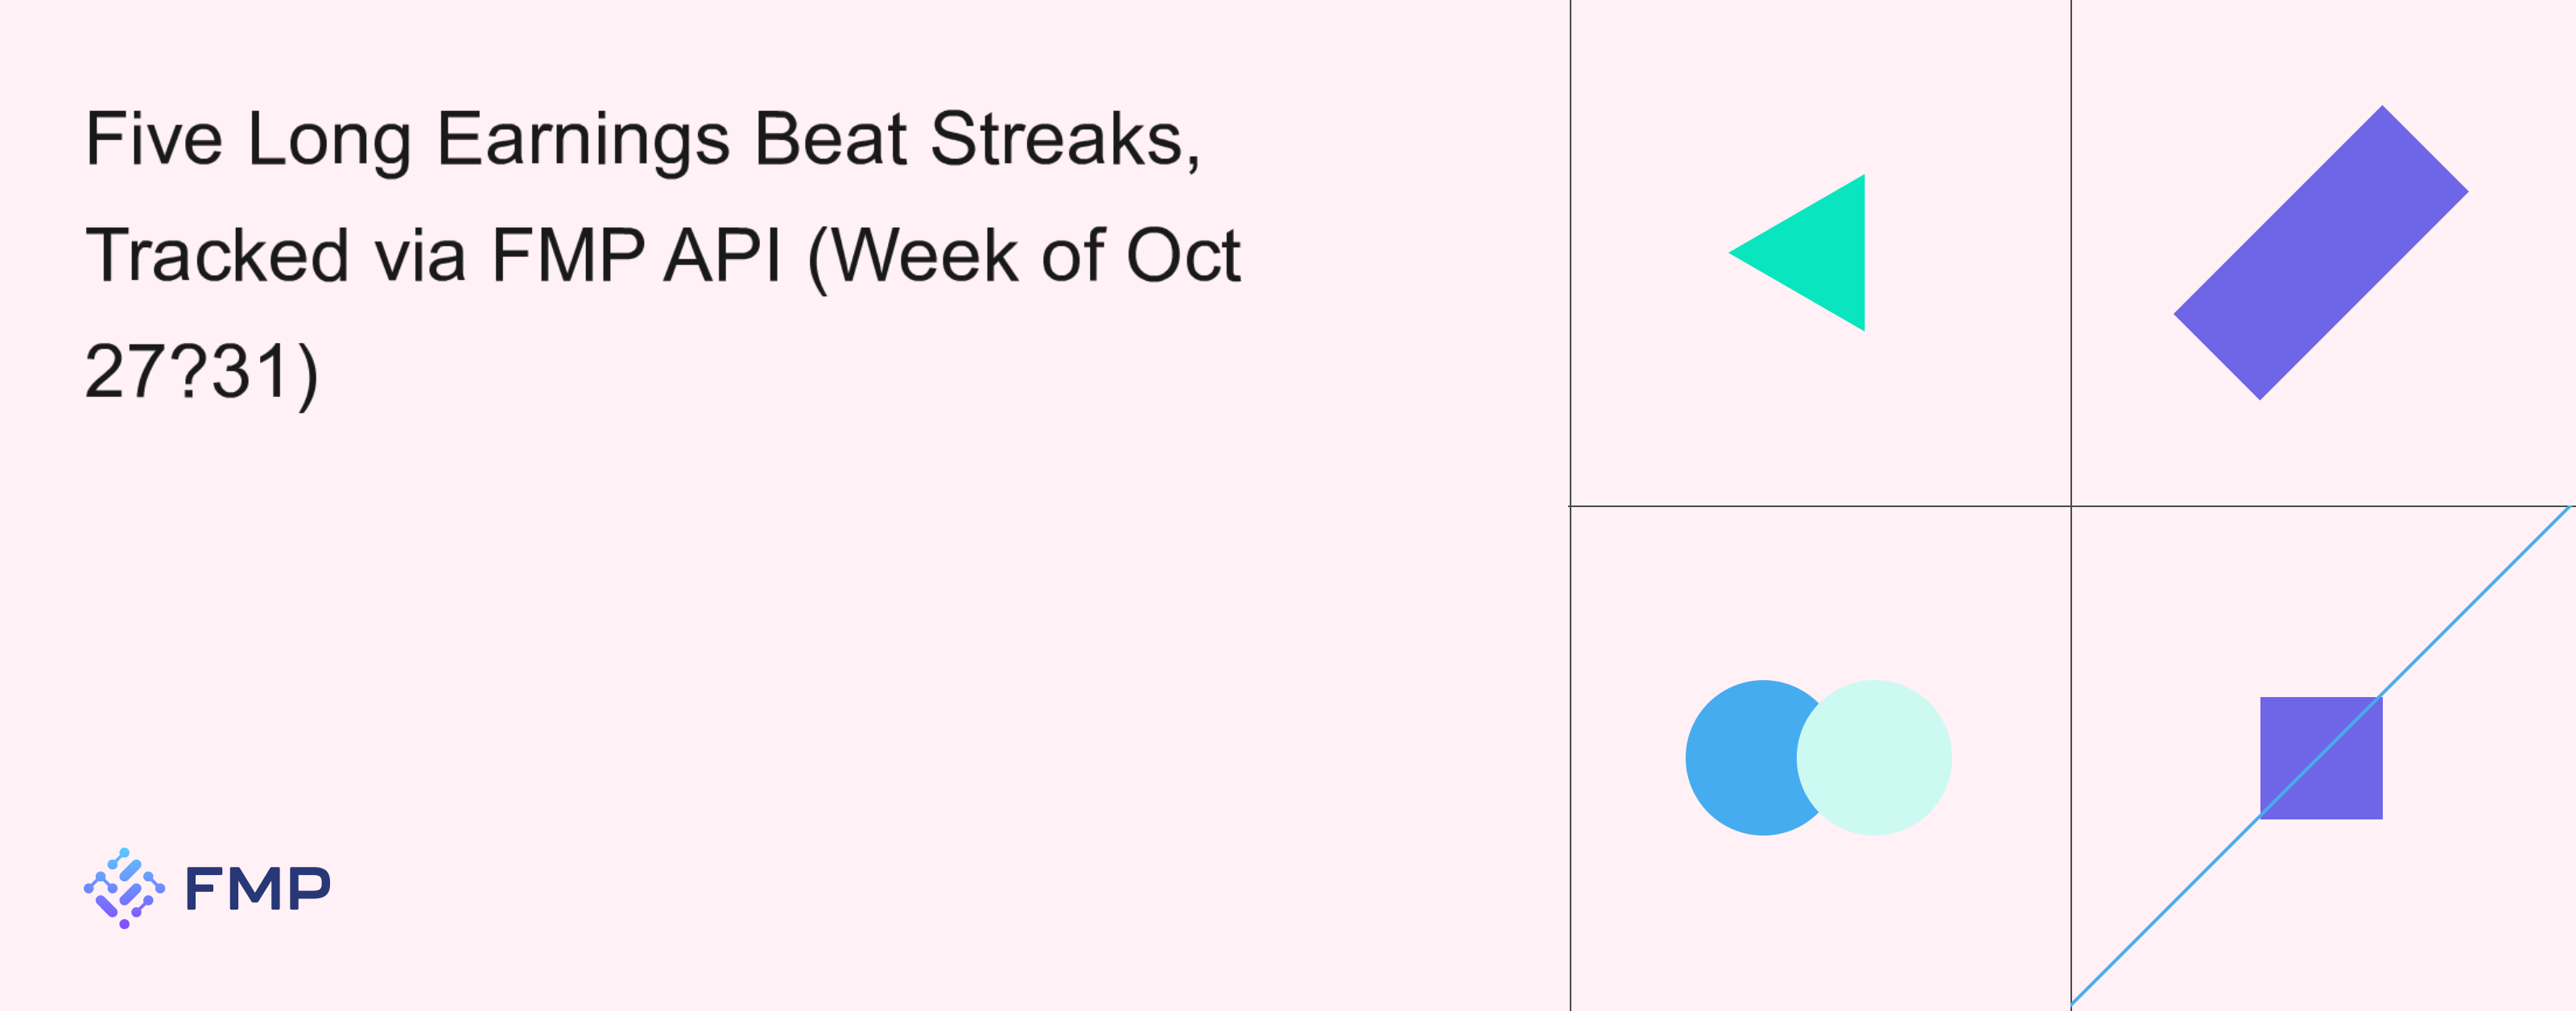Click the horizontal divider line between shape cells
The image size is (2576, 1011).
[x=1820, y=506]
